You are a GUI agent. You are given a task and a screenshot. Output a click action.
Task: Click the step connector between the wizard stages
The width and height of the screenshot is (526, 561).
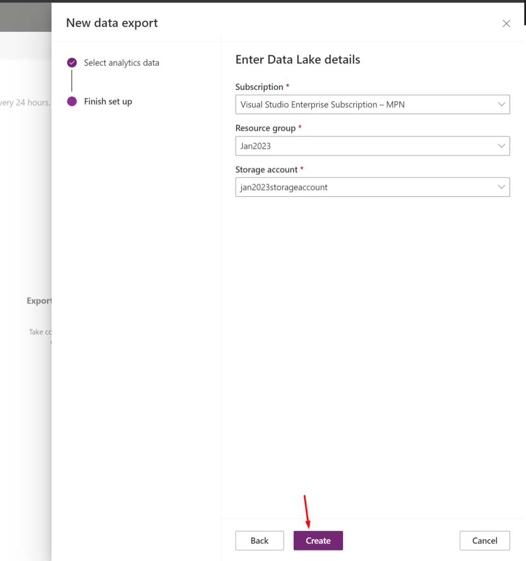tap(72, 82)
